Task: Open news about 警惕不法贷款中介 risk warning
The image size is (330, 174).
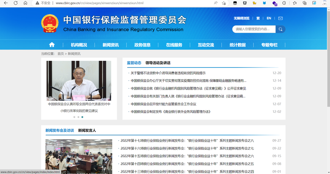Action: click(x=168, y=73)
